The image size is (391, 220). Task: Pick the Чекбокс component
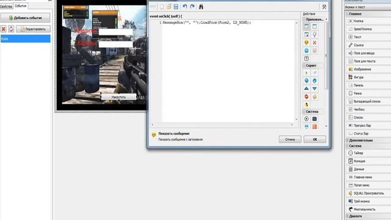coord(368,109)
